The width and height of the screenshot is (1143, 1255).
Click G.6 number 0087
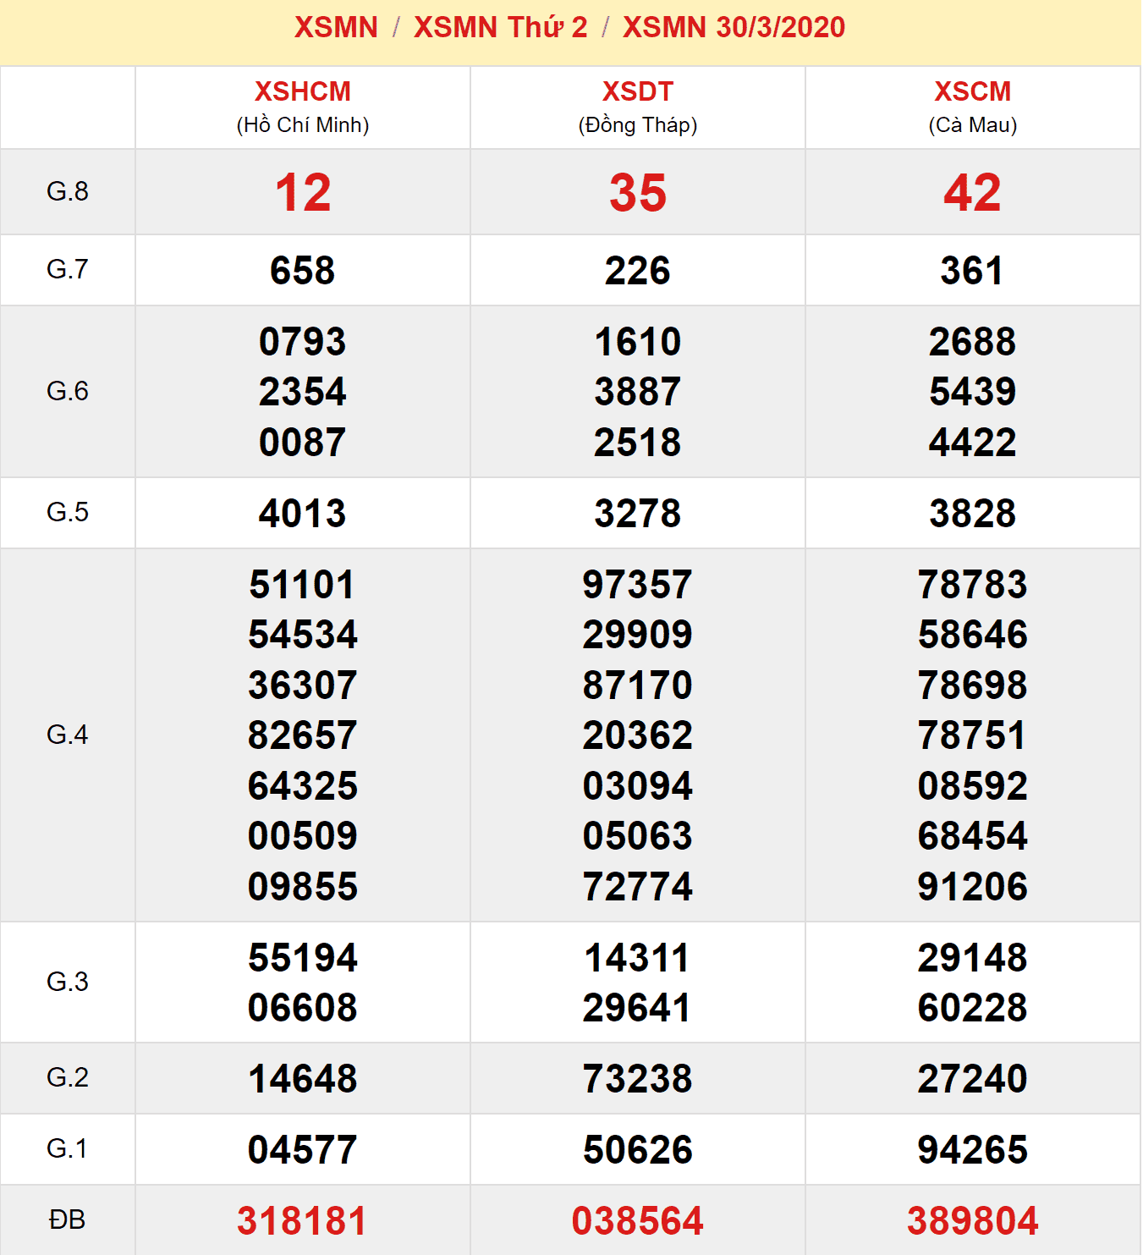coord(303,443)
